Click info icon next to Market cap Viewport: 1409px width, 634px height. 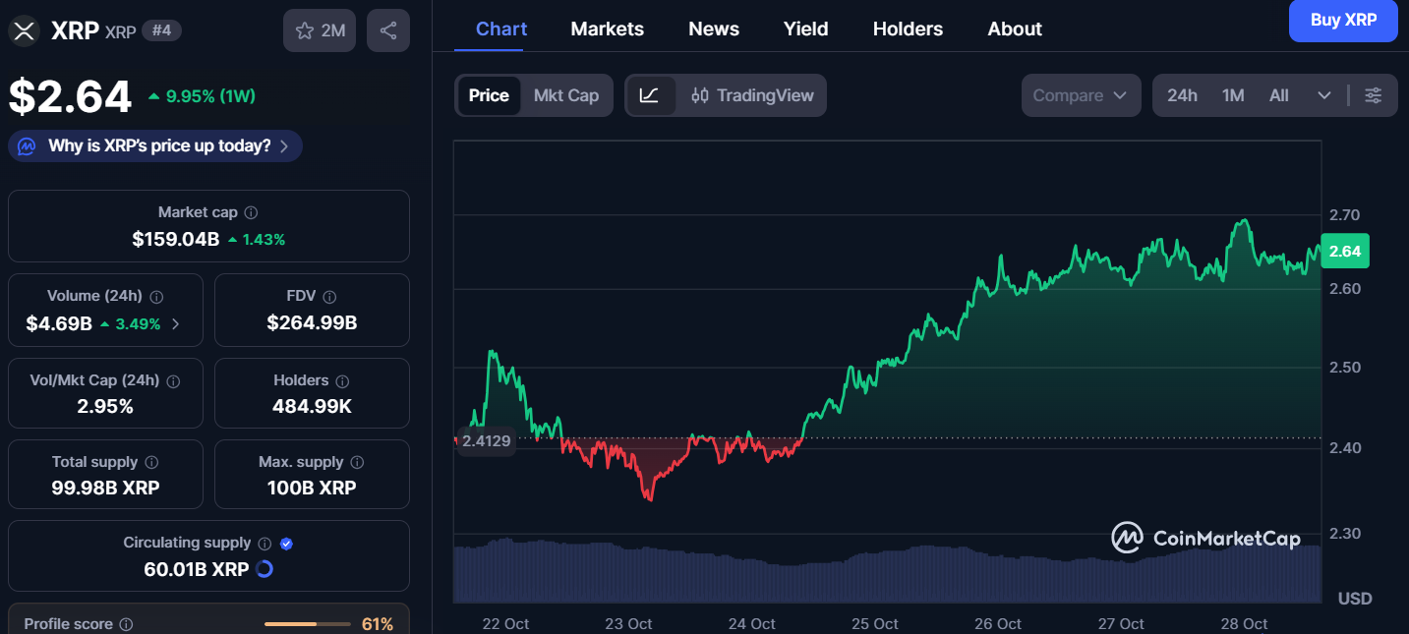point(251,212)
